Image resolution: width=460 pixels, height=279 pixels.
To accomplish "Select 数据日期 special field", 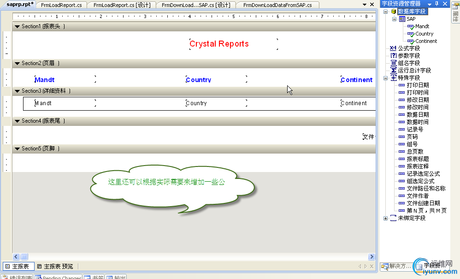I will [418, 115].
